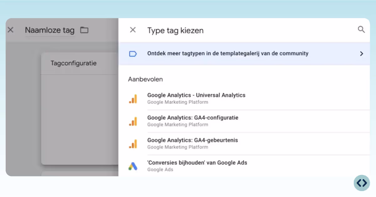376x197 pixels.
Task: Click the GA4-configuratie analytics icon
Action: (133, 122)
